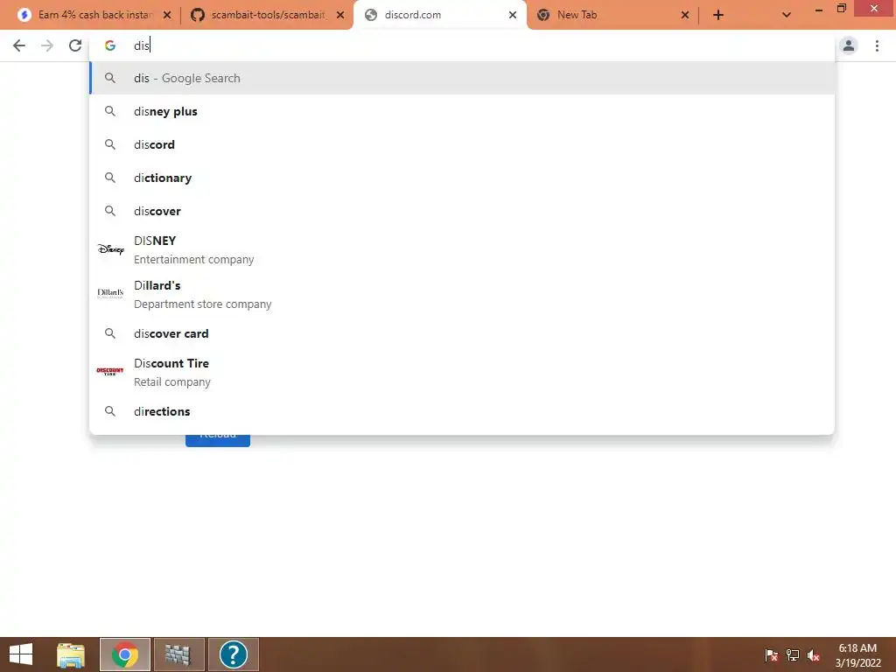Select the DISNEY Entertainment company suggestion
Screen dimensions: 896x672
(462, 249)
